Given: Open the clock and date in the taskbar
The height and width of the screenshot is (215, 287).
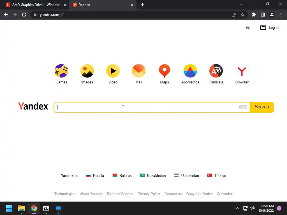Looking at the screenshot, I should coord(266,208).
